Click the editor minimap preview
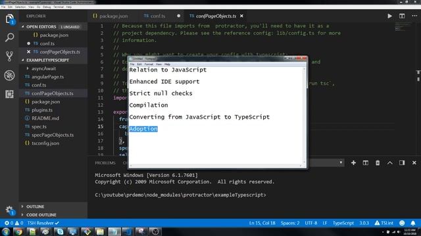The height and width of the screenshot is (236, 421). (403, 27)
